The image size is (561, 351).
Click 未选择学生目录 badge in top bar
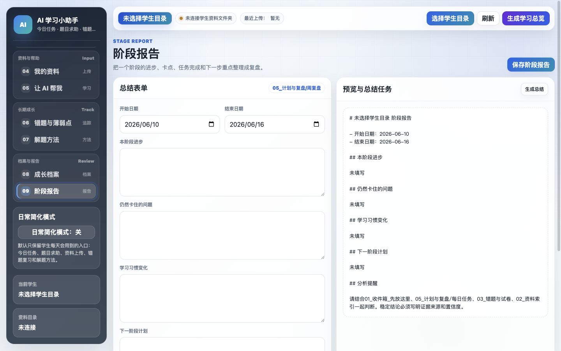(x=145, y=18)
